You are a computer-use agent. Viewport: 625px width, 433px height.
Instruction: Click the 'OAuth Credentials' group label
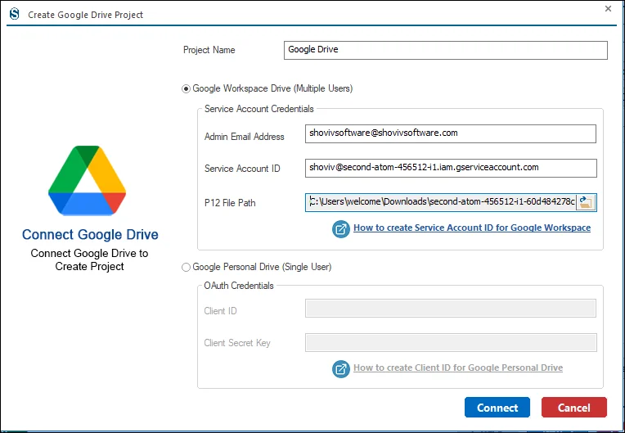coord(239,286)
